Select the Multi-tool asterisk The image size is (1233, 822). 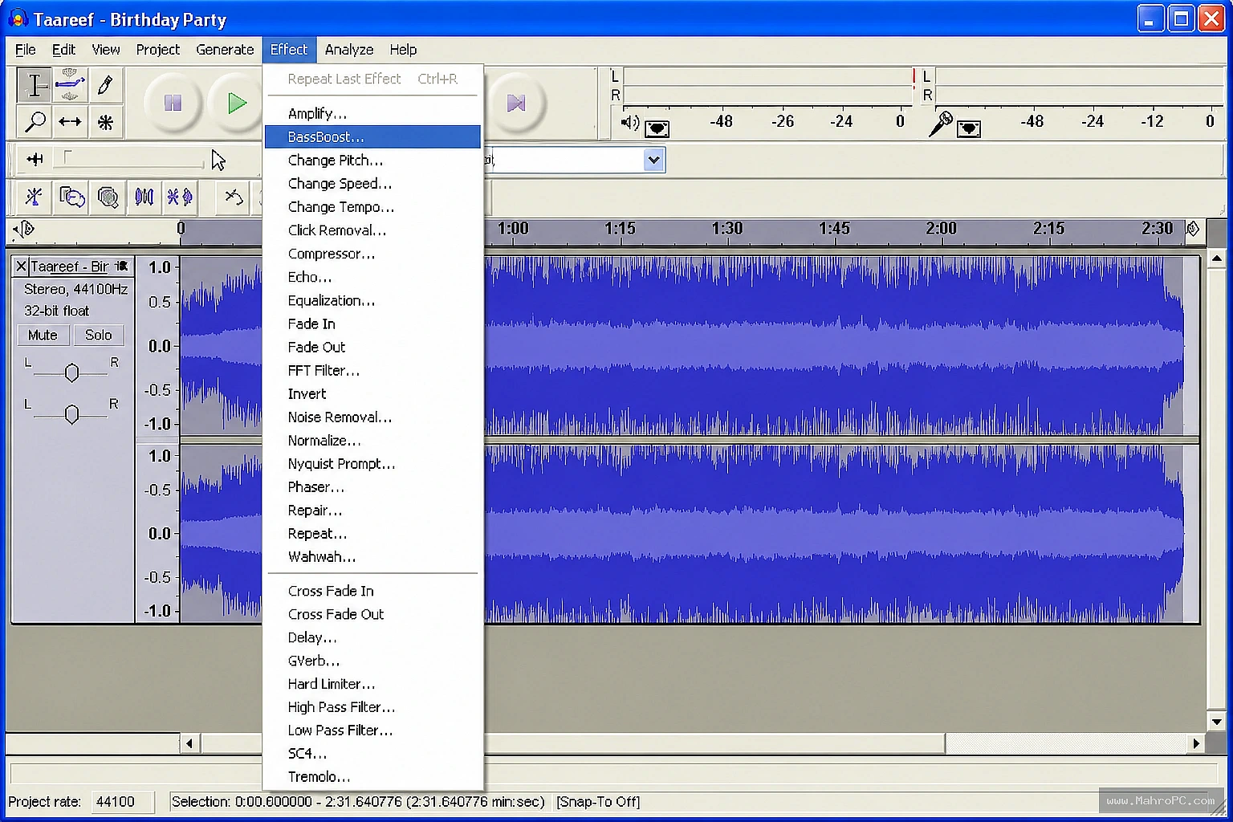(x=105, y=122)
